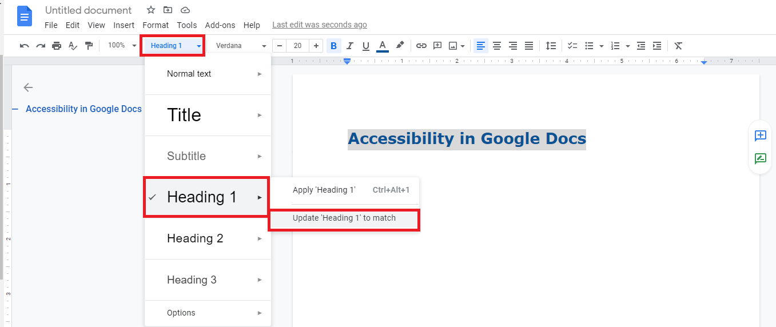Open the zoom 100% dropdown
This screenshot has height=327, width=776.
122,45
